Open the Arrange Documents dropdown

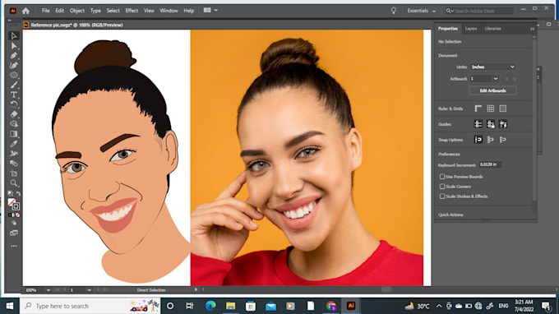coord(210,11)
